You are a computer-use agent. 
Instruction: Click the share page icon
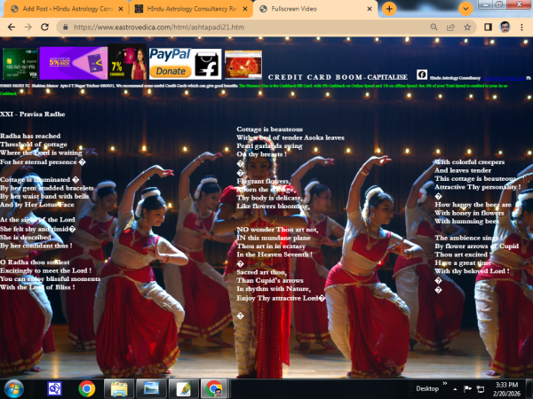[450, 27]
